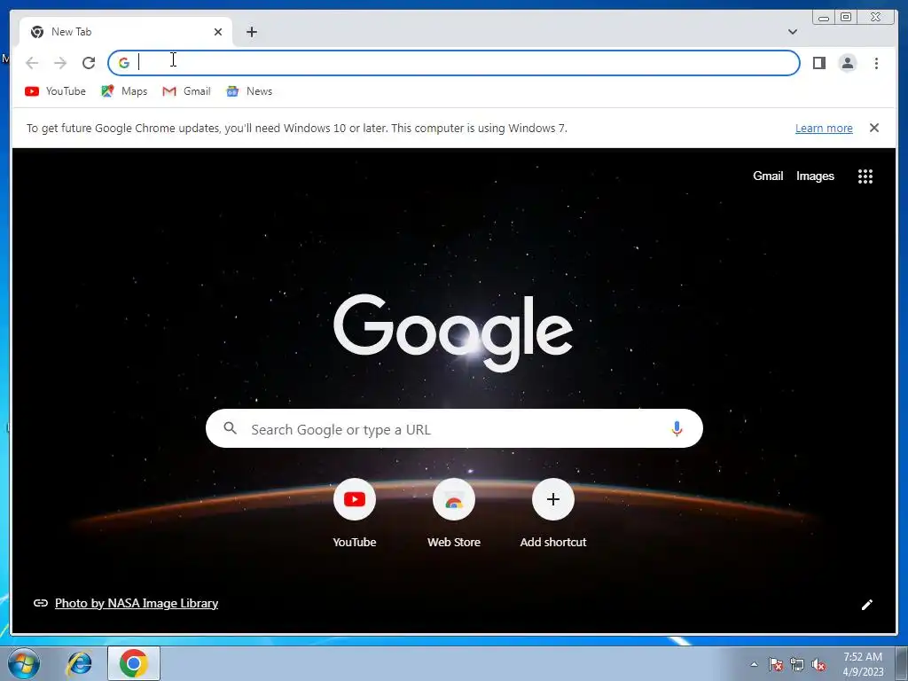Select the New Tab tab

(x=126, y=32)
